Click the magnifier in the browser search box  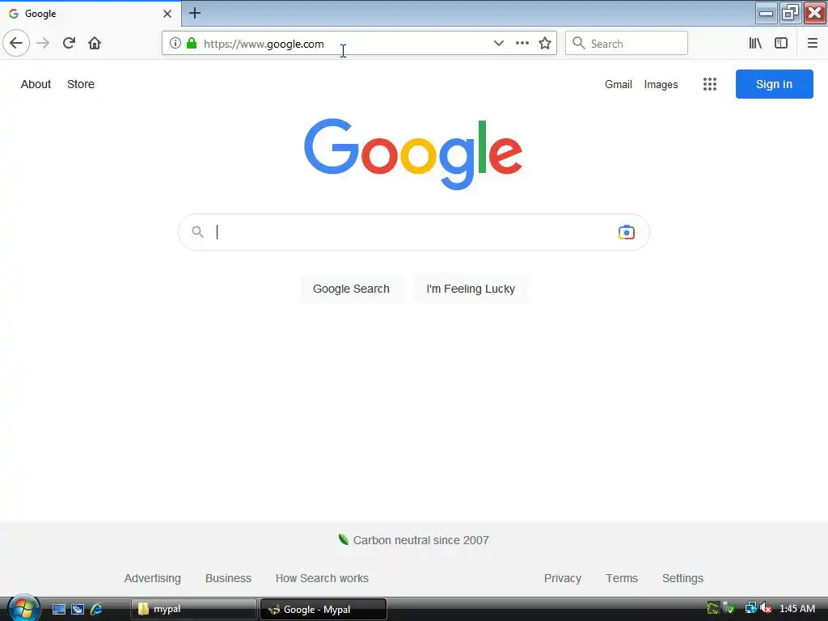click(x=579, y=44)
